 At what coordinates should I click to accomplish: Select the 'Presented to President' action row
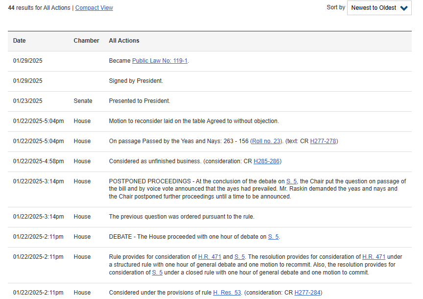tap(210, 101)
